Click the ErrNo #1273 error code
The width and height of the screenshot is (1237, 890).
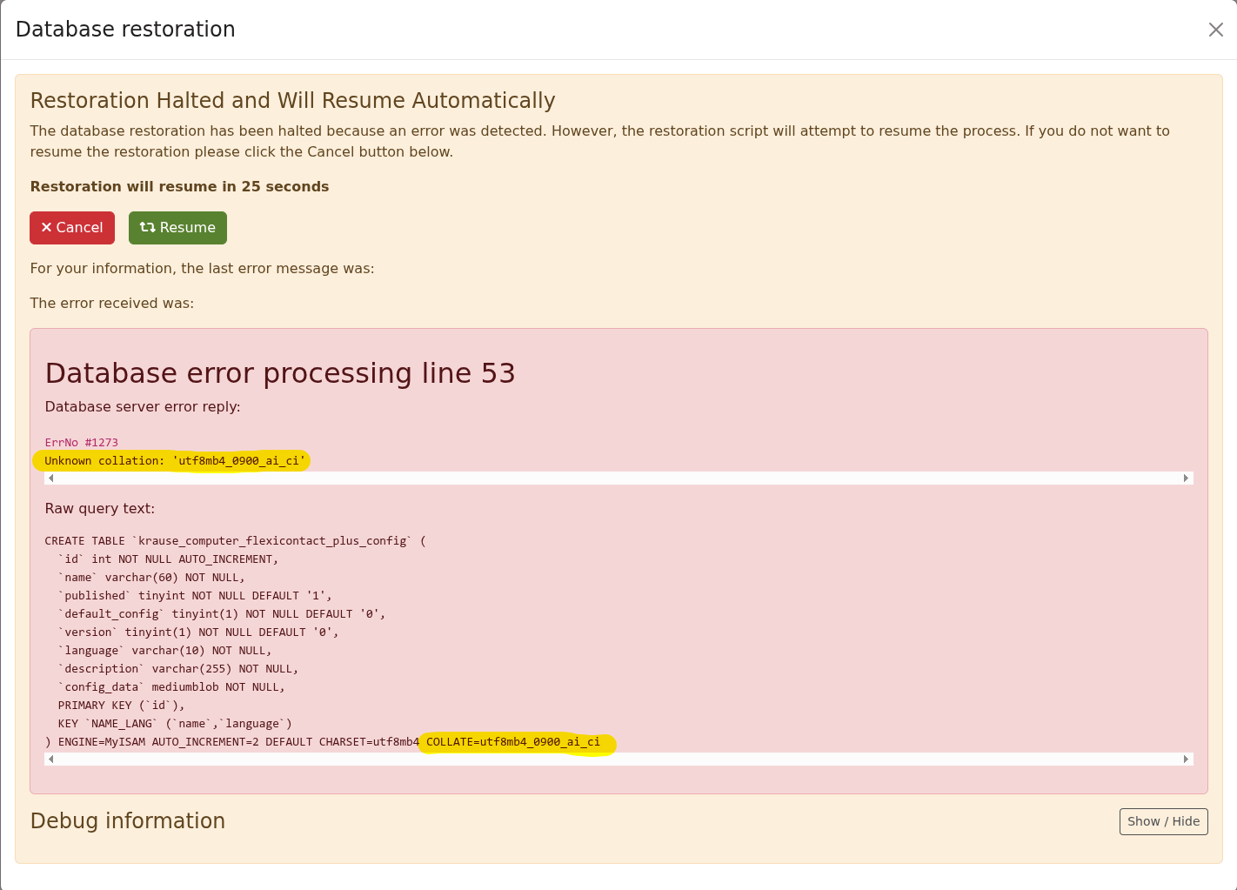click(x=81, y=443)
